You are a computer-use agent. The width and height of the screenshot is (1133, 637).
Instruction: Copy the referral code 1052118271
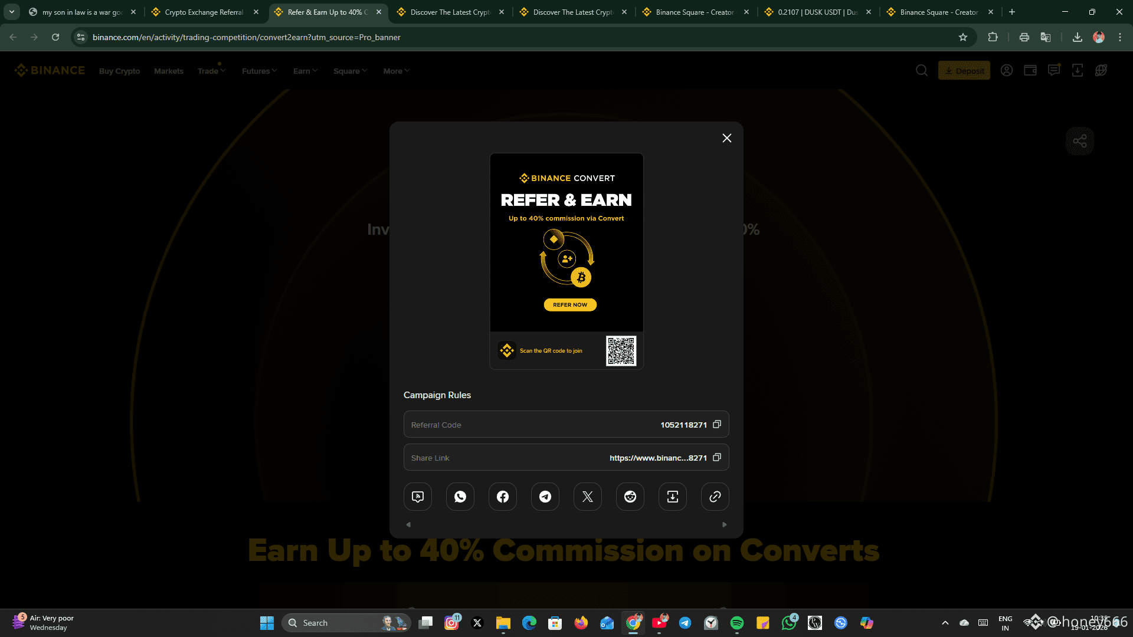click(717, 425)
